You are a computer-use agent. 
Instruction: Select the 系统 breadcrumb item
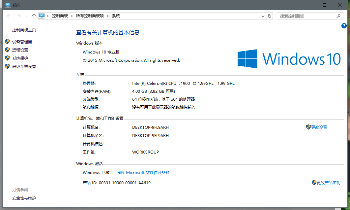pyautogui.click(x=116, y=16)
